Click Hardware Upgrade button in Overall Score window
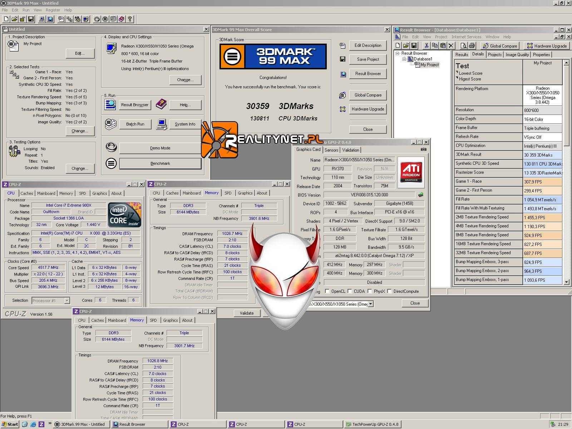Viewport: 572px width, 429px height. pyautogui.click(x=368, y=109)
